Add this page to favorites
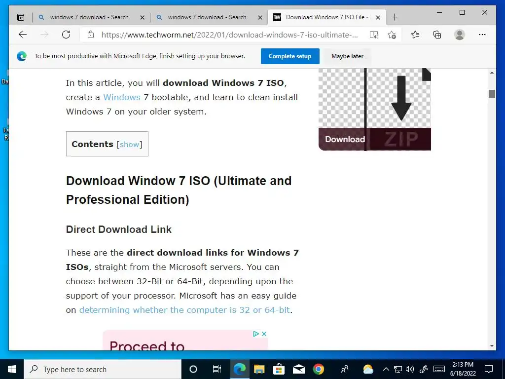This screenshot has height=379, width=505. [x=392, y=35]
